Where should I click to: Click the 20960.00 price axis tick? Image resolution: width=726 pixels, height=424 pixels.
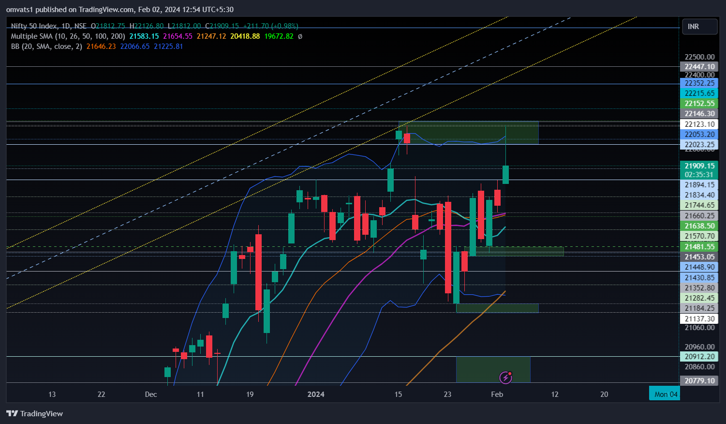click(699, 347)
